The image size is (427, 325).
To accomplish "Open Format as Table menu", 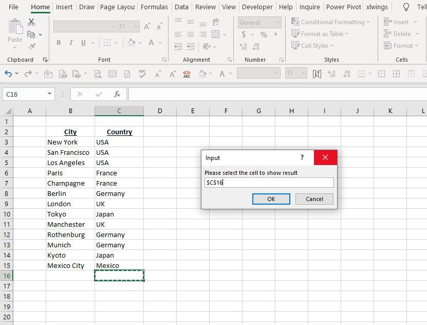I will tap(320, 34).
